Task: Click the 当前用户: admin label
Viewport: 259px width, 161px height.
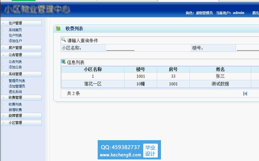Action: click(x=230, y=13)
